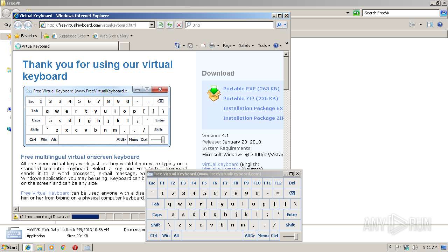
Task: Download Portable ZIP (236 KB)
Action: click(251, 98)
